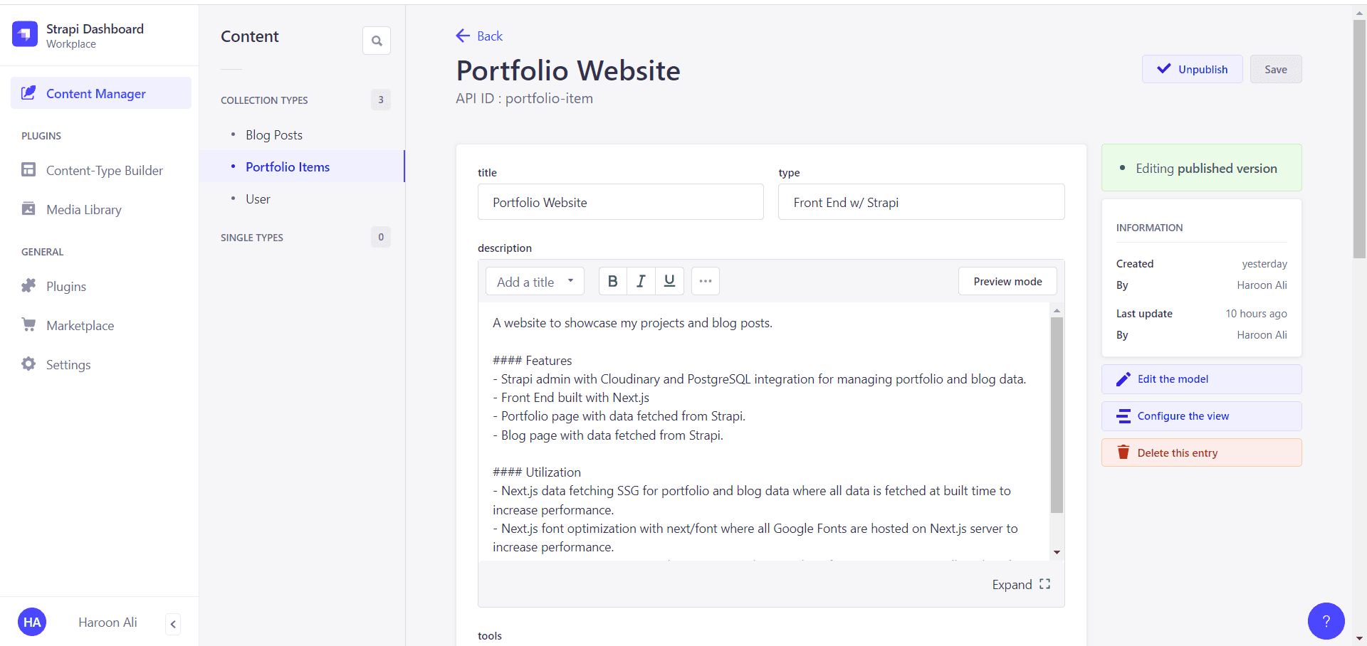Screen dimensions: 1367x646
Task: Collapse the sidebar with the chevron
Action: [x=173, y=624]
